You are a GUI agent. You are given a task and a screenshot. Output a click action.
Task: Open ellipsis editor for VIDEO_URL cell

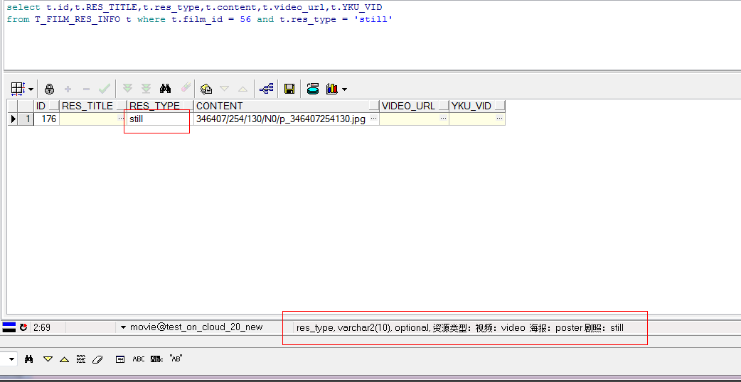pos(443,119)
